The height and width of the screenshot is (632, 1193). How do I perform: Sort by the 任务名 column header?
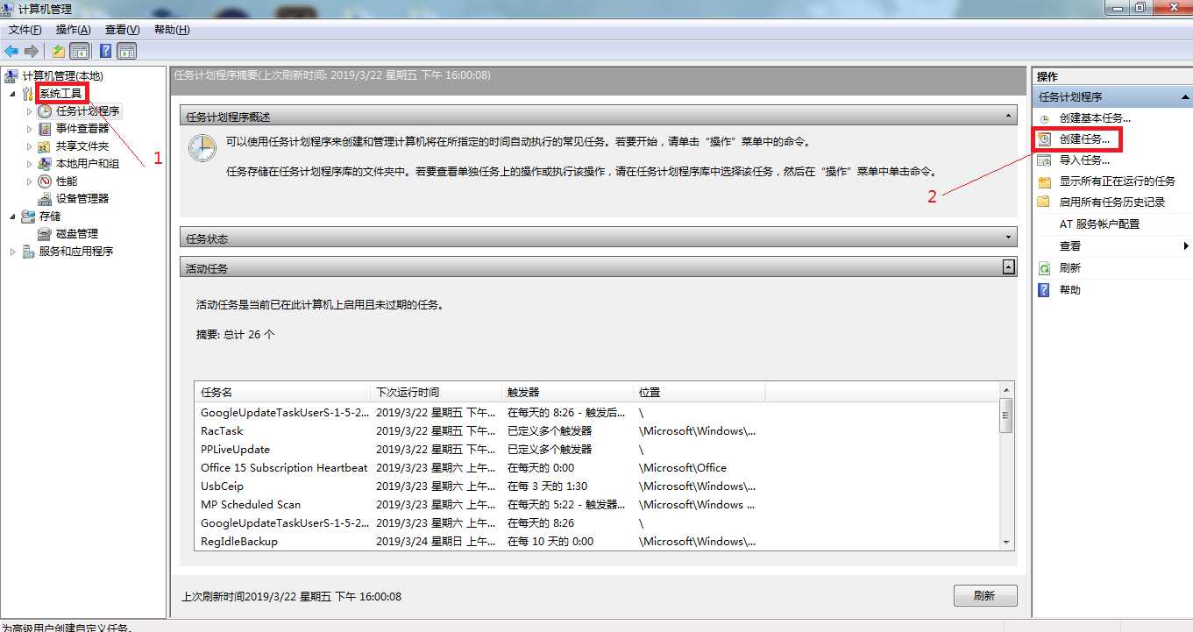[x=283, y=393]
